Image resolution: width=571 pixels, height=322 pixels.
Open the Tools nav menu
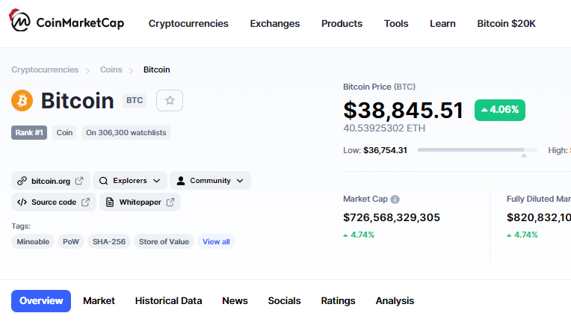[x=396, y=24]
